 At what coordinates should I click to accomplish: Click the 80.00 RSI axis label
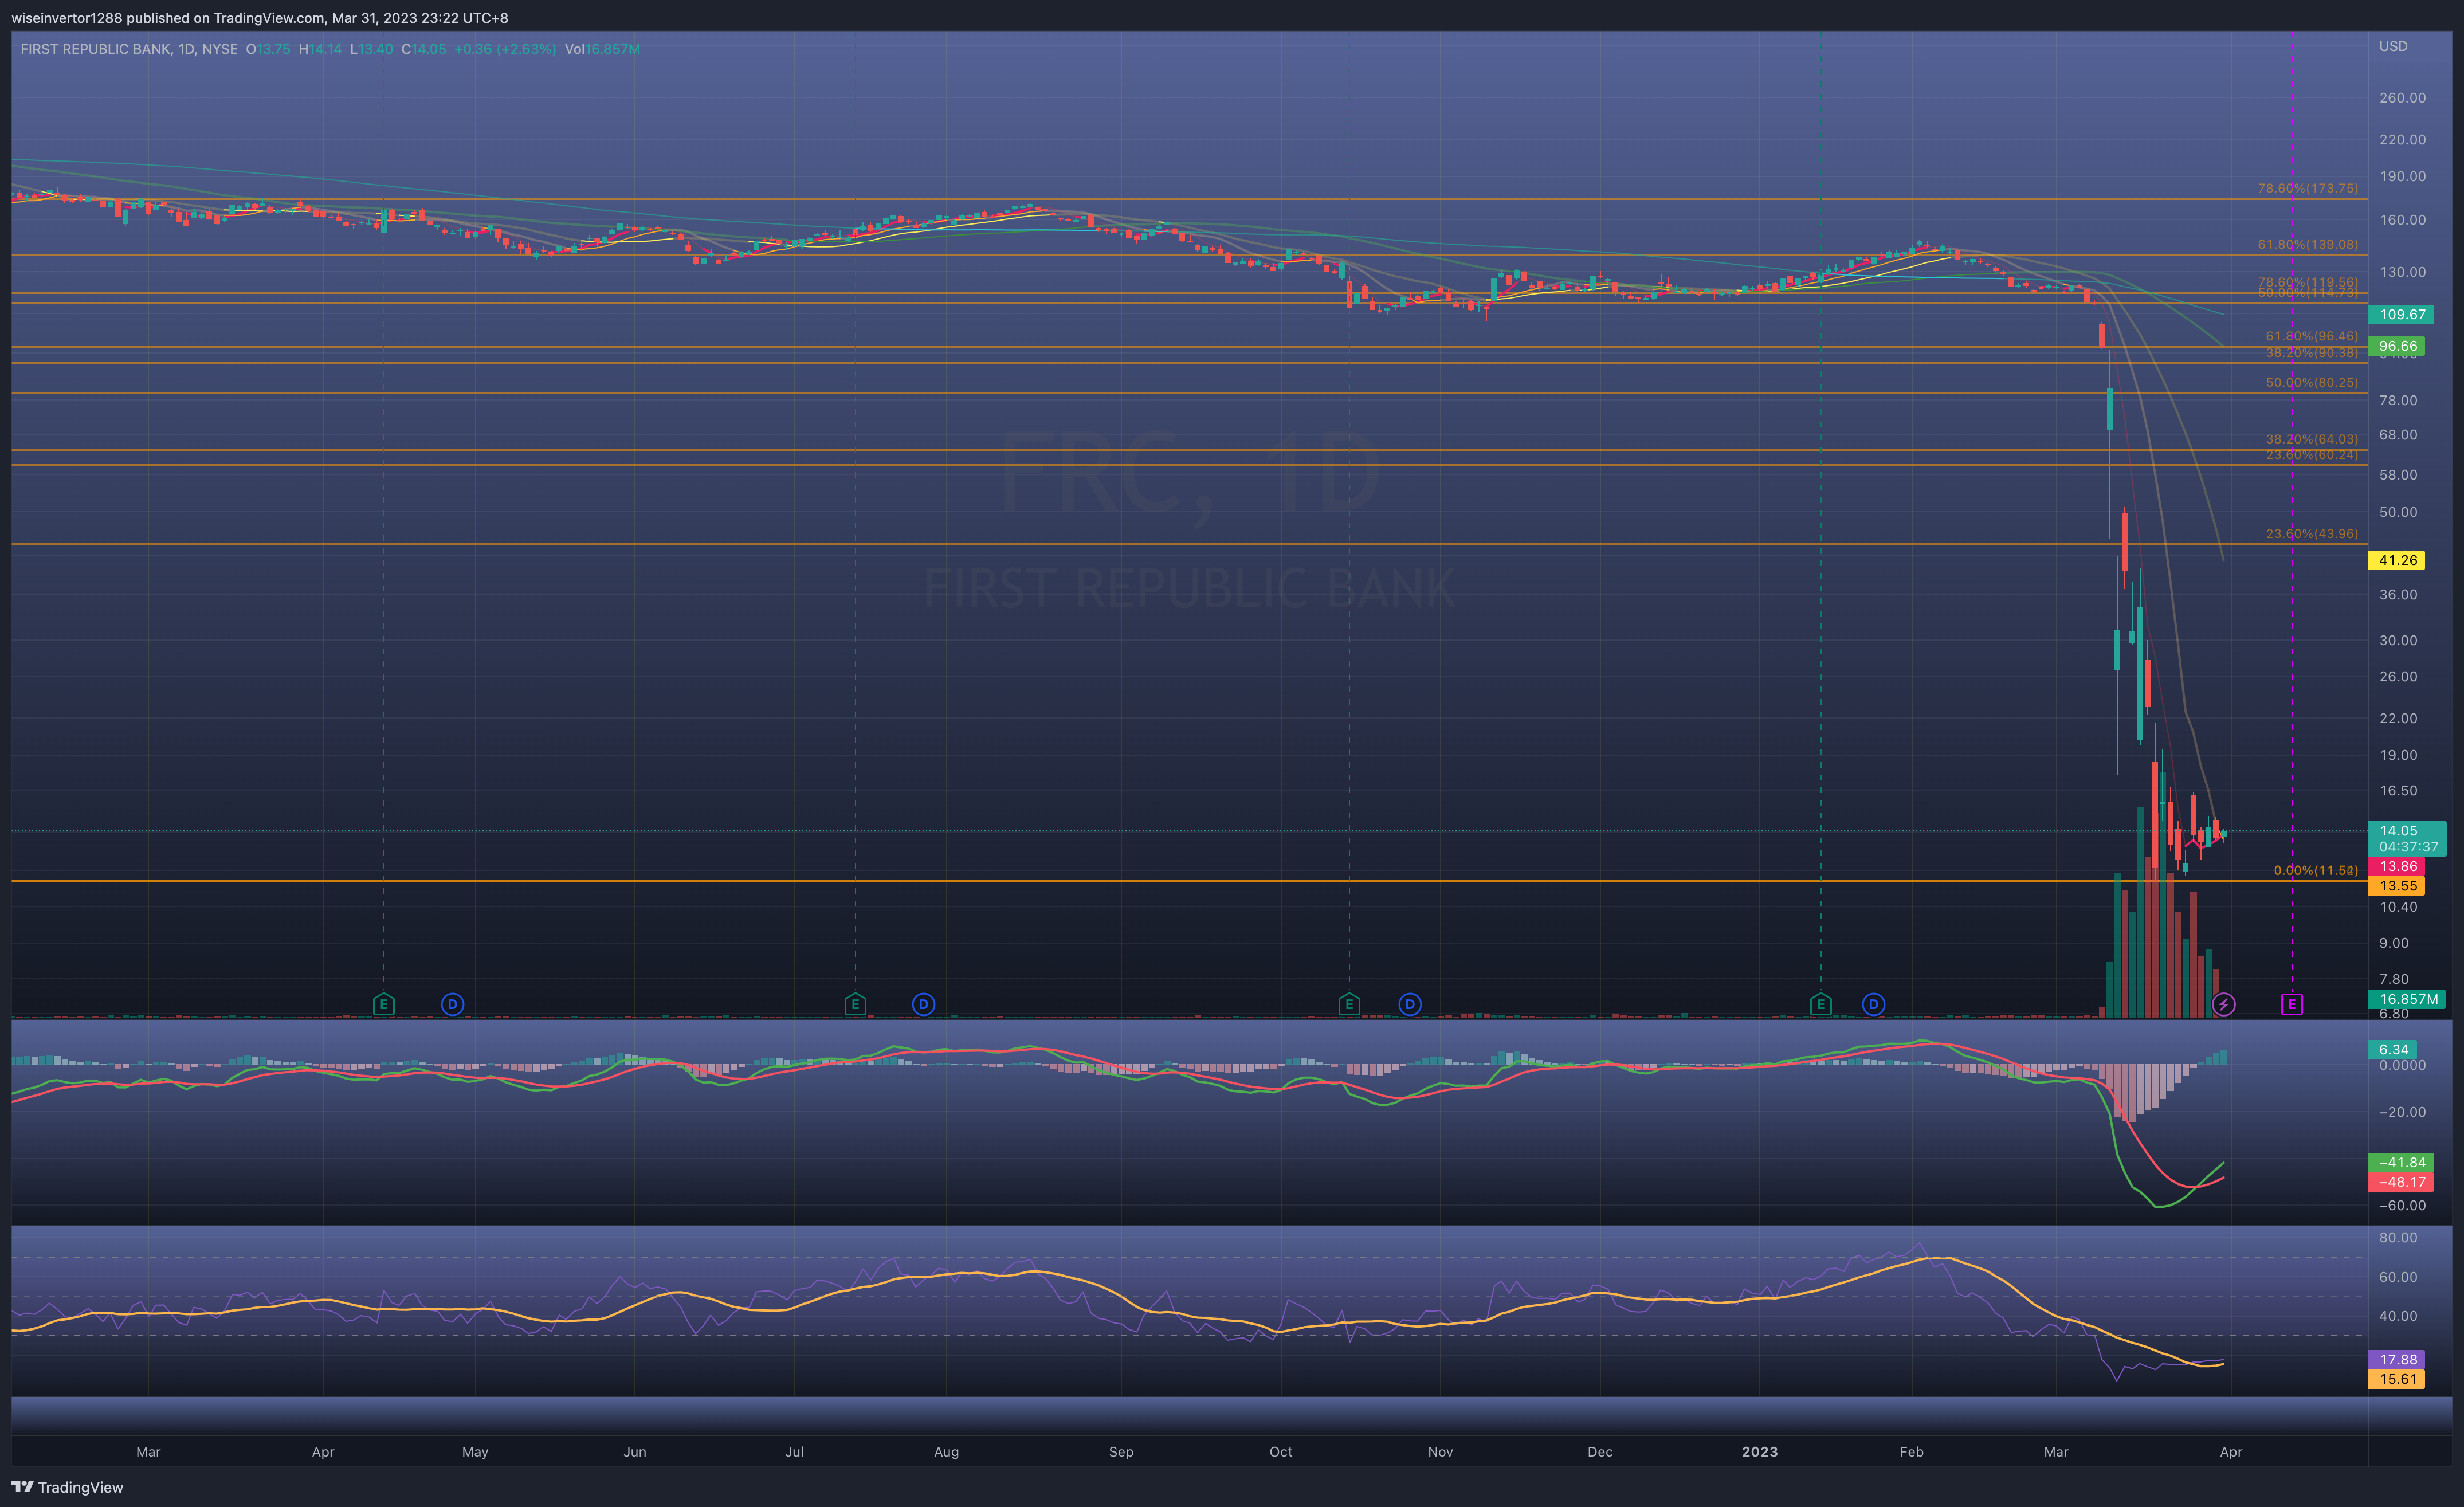[x=2398, y=1237]
